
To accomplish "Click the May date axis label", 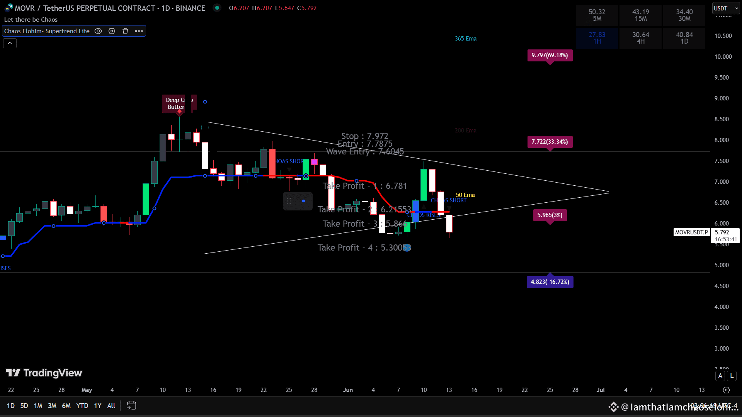I will pos(87,390).
